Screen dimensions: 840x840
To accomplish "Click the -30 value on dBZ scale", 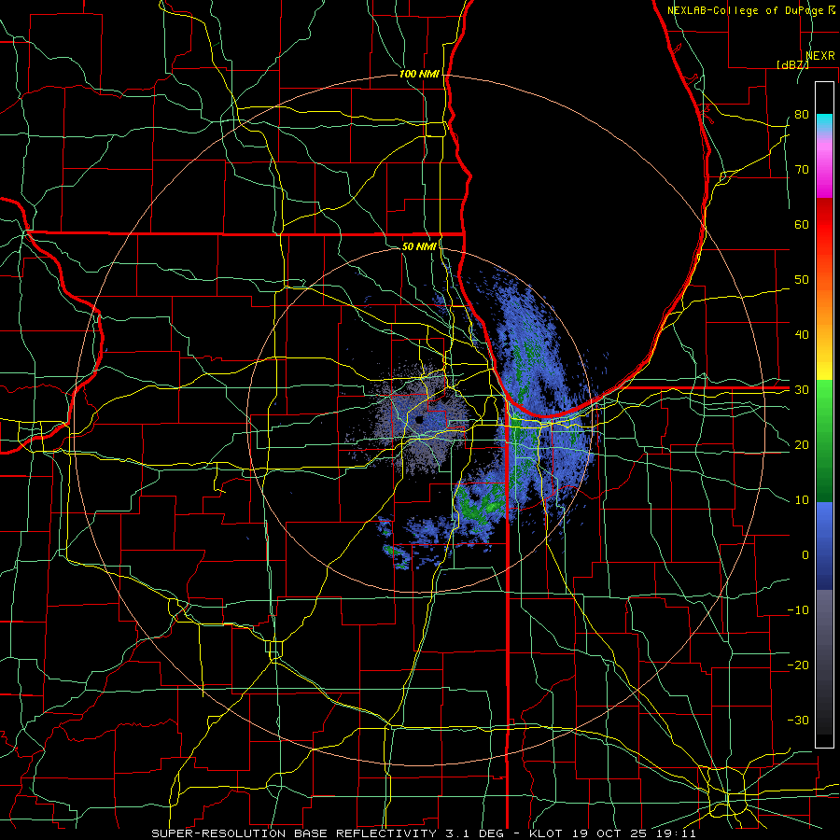I will pyautogui.click(x=798, y=720).
